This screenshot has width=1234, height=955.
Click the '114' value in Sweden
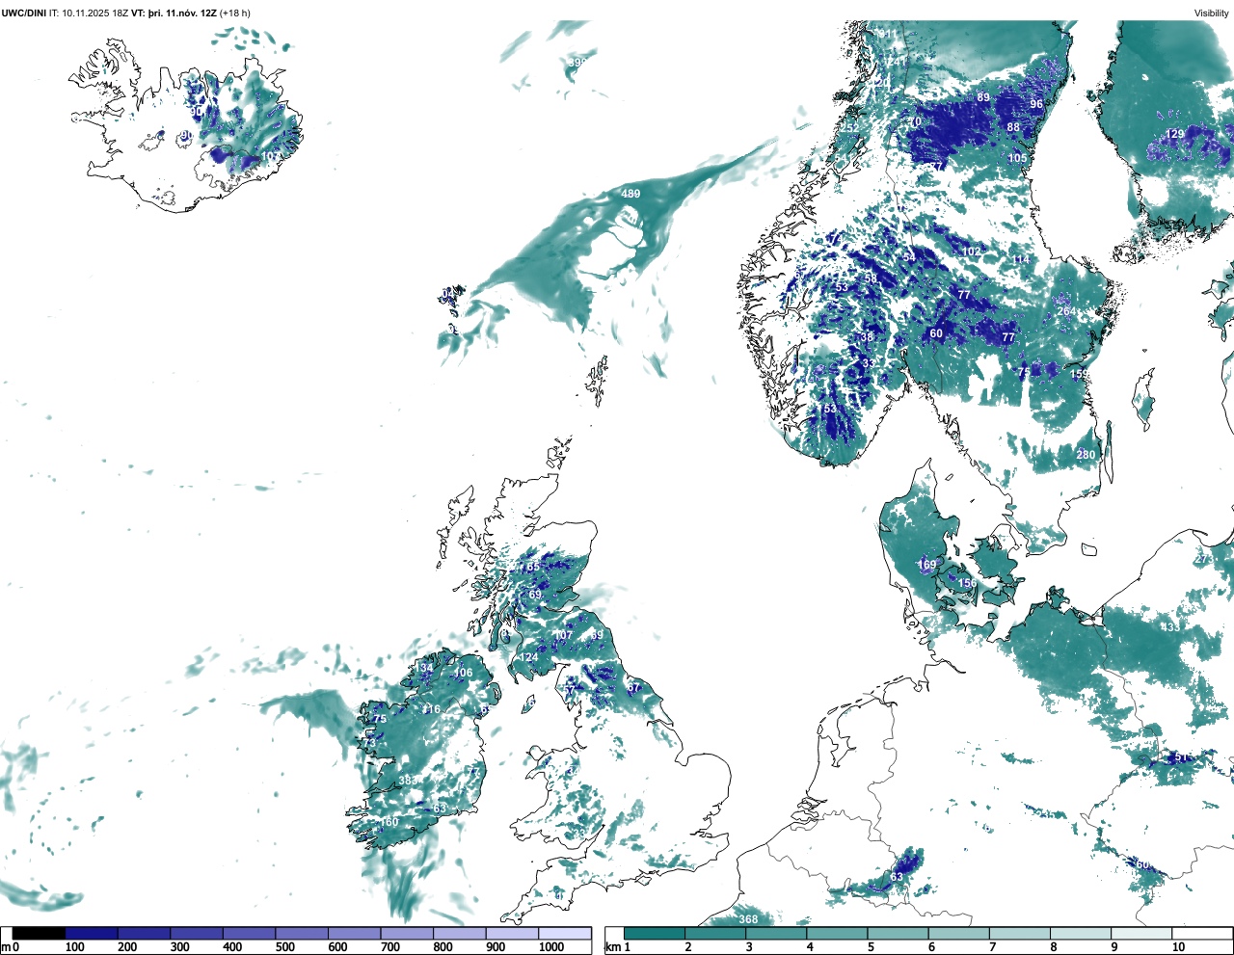point(1020,260)
